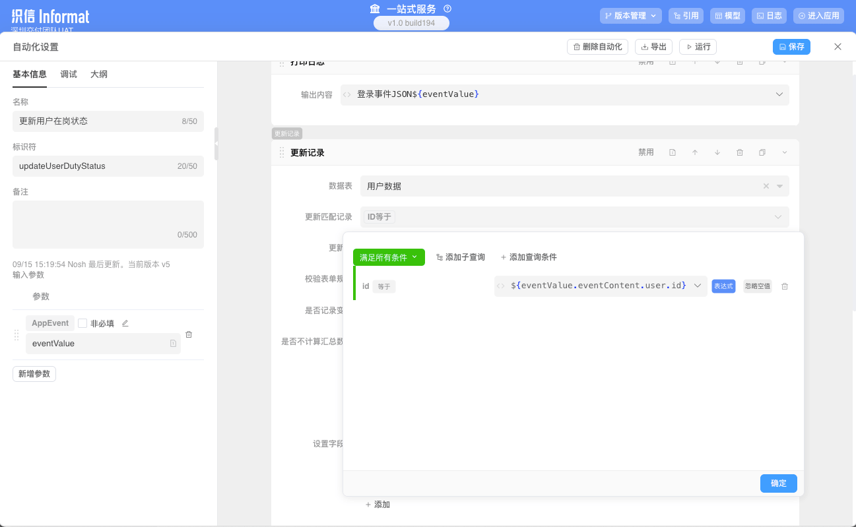Open the 满足所有条件 dropdown
Image resolution: width=856 pixels, height=527 pixels.
(x=389, y=257)
